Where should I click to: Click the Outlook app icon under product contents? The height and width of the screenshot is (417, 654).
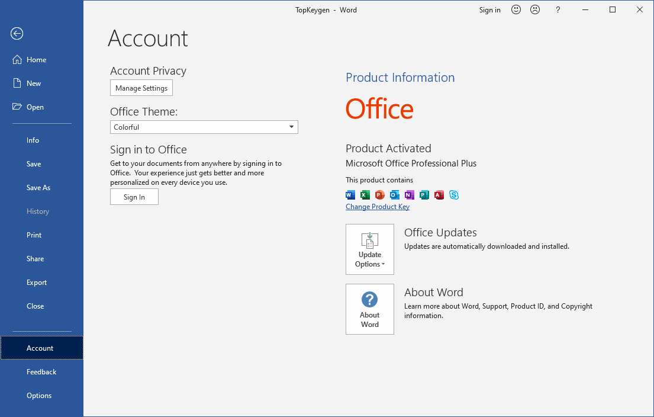click(x=395, y=195)
